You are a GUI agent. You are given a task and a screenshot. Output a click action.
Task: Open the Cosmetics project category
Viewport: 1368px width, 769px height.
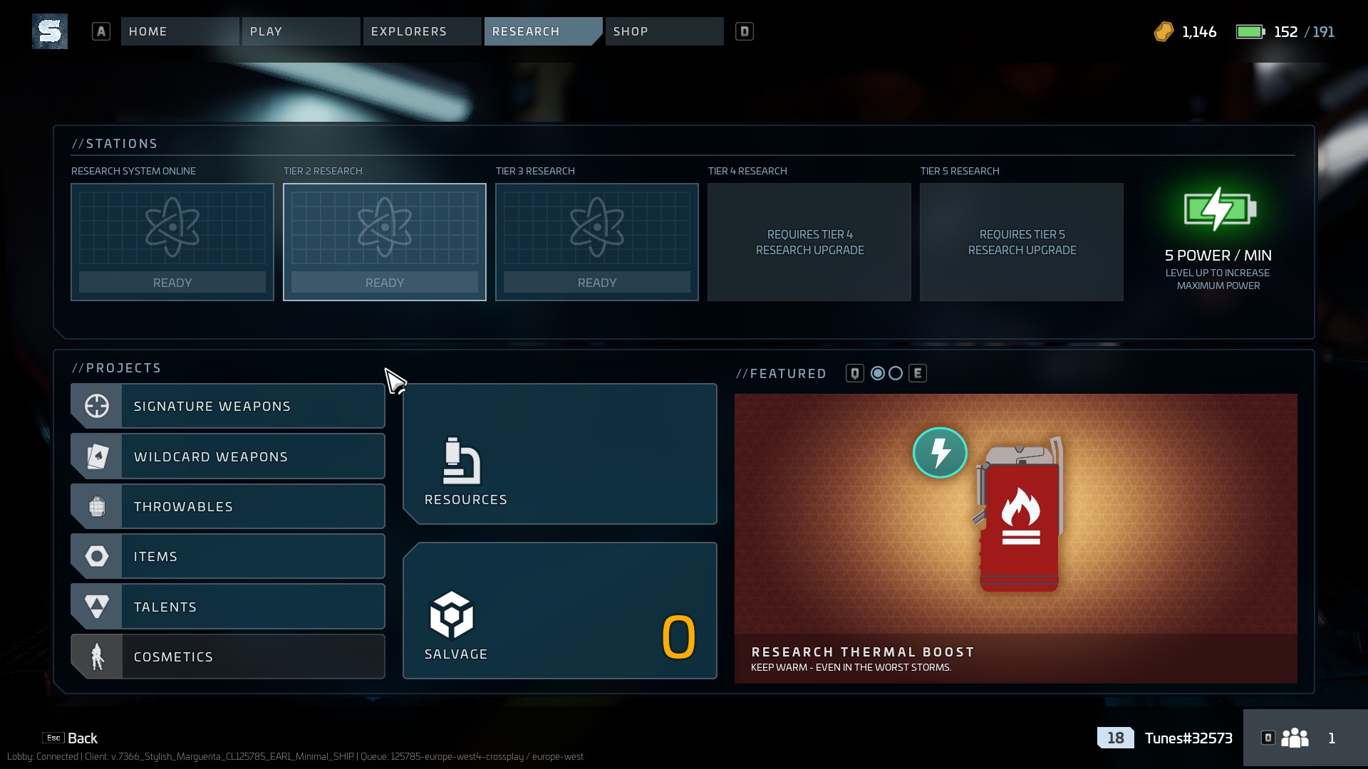click(x=228, y=656)
